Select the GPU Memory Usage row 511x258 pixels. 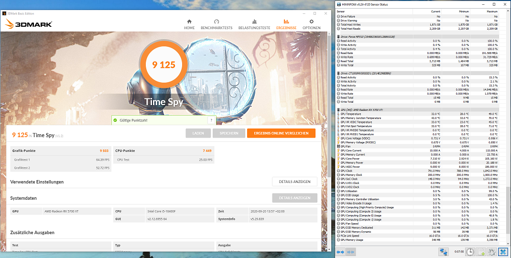[x=417, y=240]
